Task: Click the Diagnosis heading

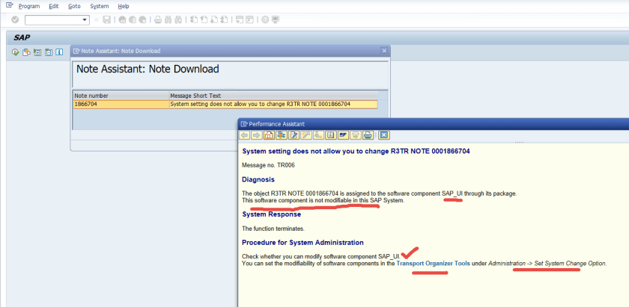Action: point(258,179)
